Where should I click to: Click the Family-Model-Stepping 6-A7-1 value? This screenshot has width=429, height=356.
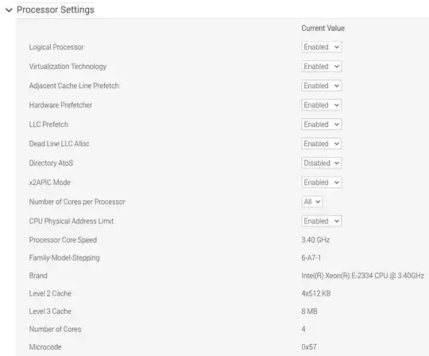pyautogui.click(x=311, y=257)
